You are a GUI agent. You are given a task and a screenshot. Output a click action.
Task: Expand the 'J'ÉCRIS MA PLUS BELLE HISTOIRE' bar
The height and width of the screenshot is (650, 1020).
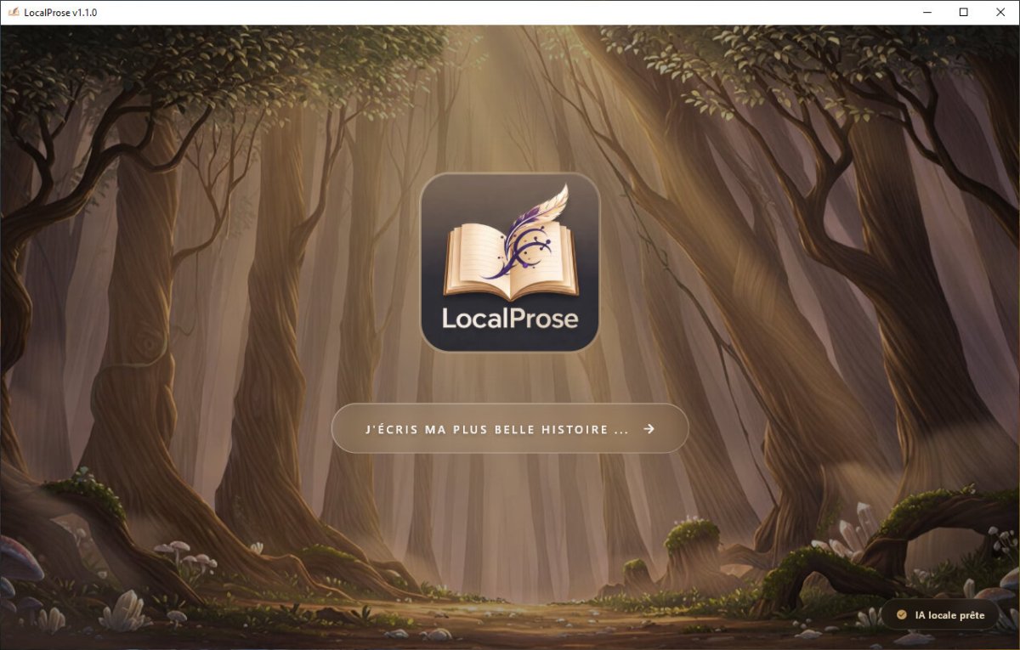pos(508,429)
